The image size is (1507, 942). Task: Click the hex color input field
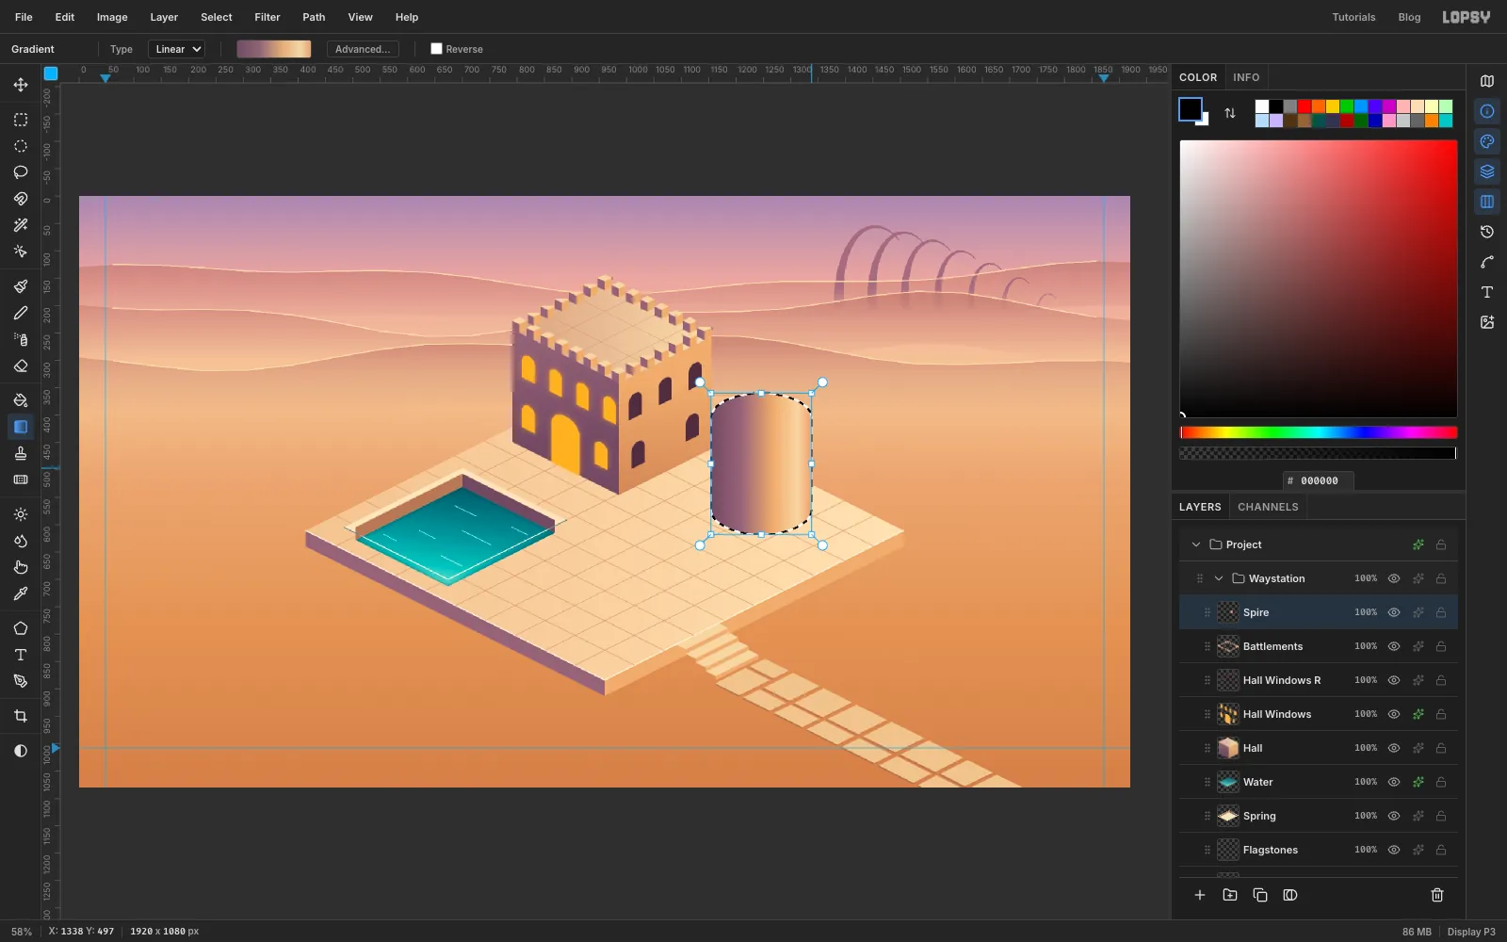(x=1319, y=480)
